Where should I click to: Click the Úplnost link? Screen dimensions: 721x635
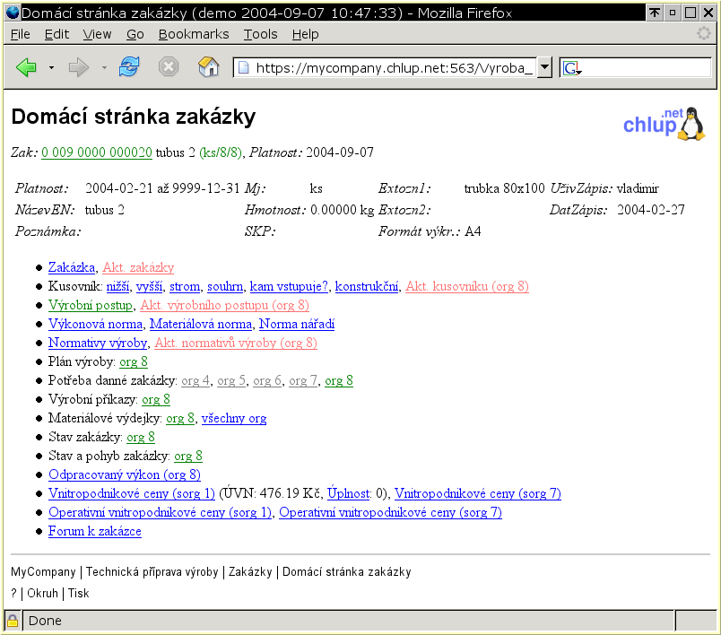coord(349,493)
